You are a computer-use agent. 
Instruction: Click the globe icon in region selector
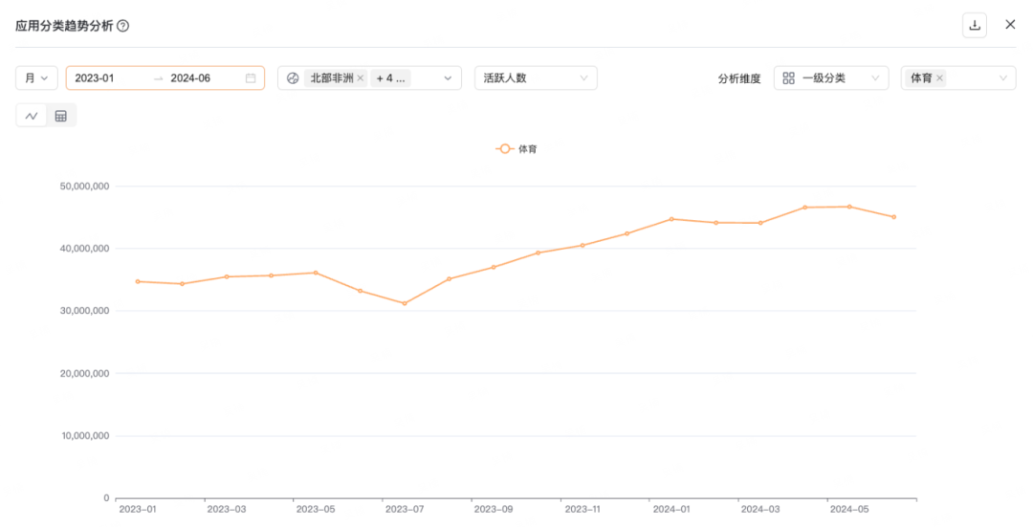[293, 78]
